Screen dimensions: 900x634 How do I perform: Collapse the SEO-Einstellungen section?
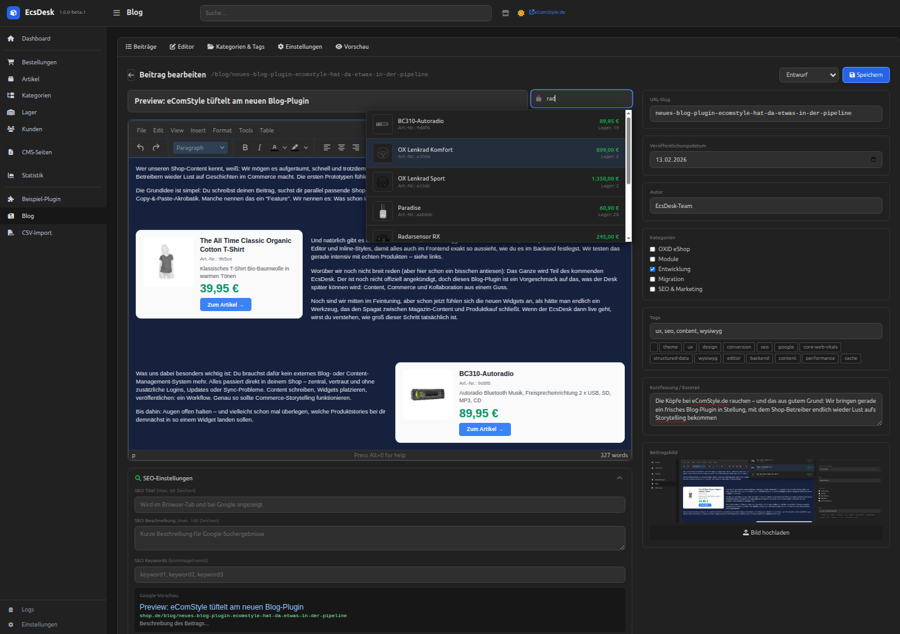619,477
